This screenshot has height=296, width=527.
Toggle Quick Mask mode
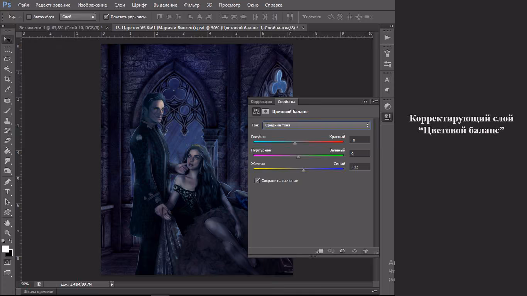7,262
